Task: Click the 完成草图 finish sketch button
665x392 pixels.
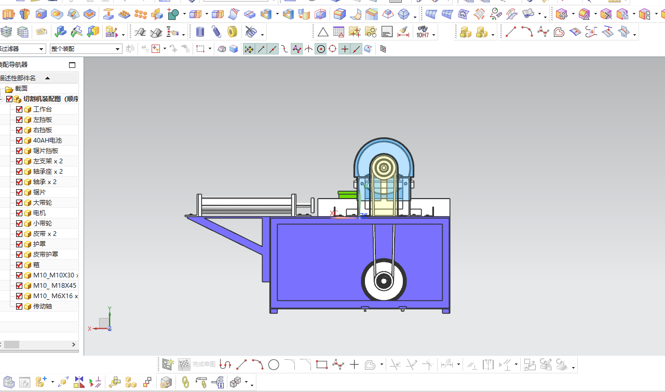Action: (197, 365)
